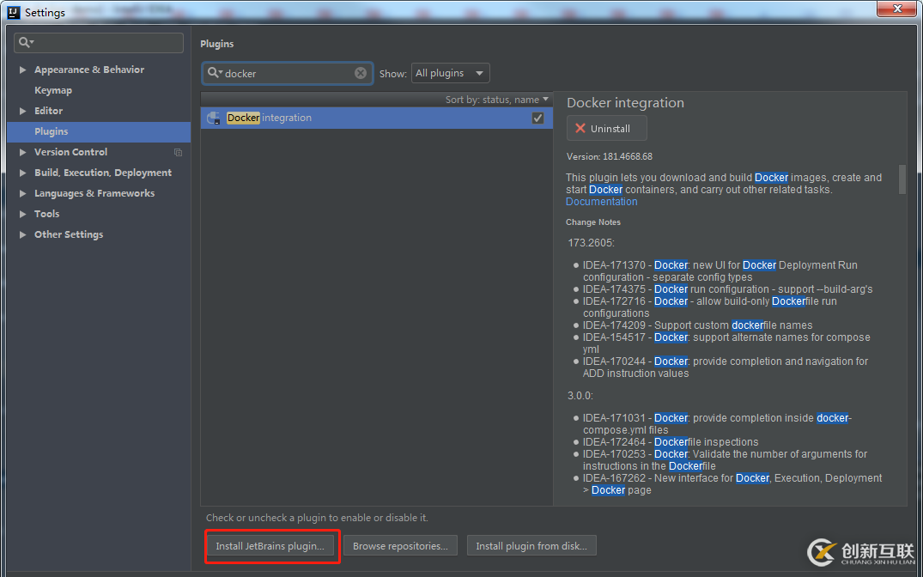Open Tools settings page
The height and width of the screenshot is (577, 923).
[x=46, y=214]
